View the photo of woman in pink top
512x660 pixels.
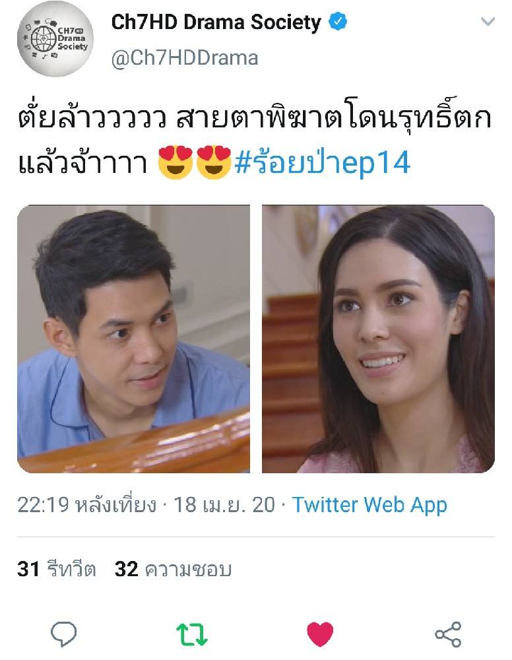(378, 339)
